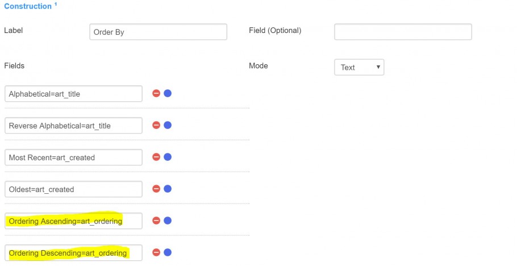This screenshot has height=266, width=517.
Task: Click the Construction section heading
Action: pyautogui.click(x=28, y=6)
